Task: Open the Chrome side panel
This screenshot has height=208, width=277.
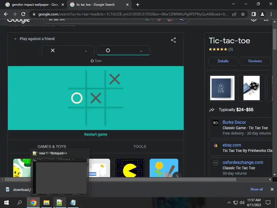Action: pos(254,14)
